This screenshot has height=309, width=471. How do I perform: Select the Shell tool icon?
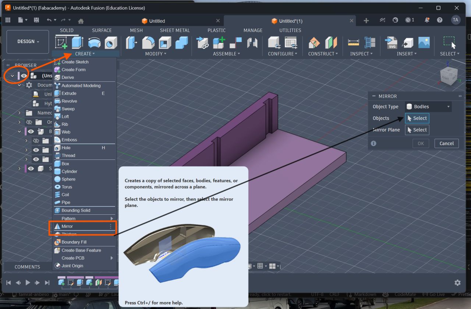165,42
